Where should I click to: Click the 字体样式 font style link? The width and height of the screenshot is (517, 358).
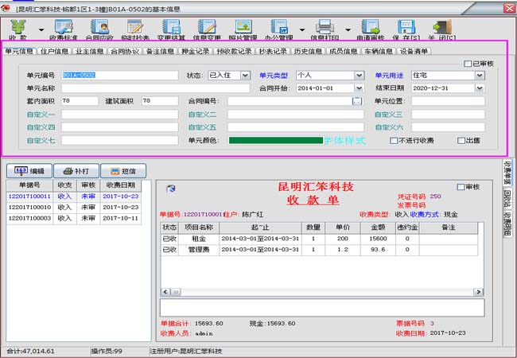345,141
